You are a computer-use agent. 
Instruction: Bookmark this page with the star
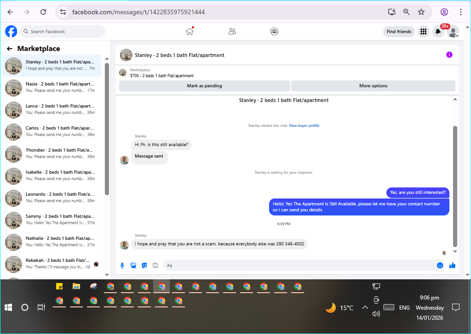coord(421,12)
